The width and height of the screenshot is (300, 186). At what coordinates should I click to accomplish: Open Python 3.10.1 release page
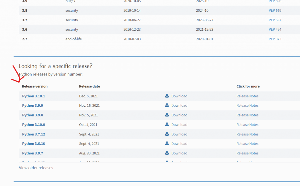point(33,96)
